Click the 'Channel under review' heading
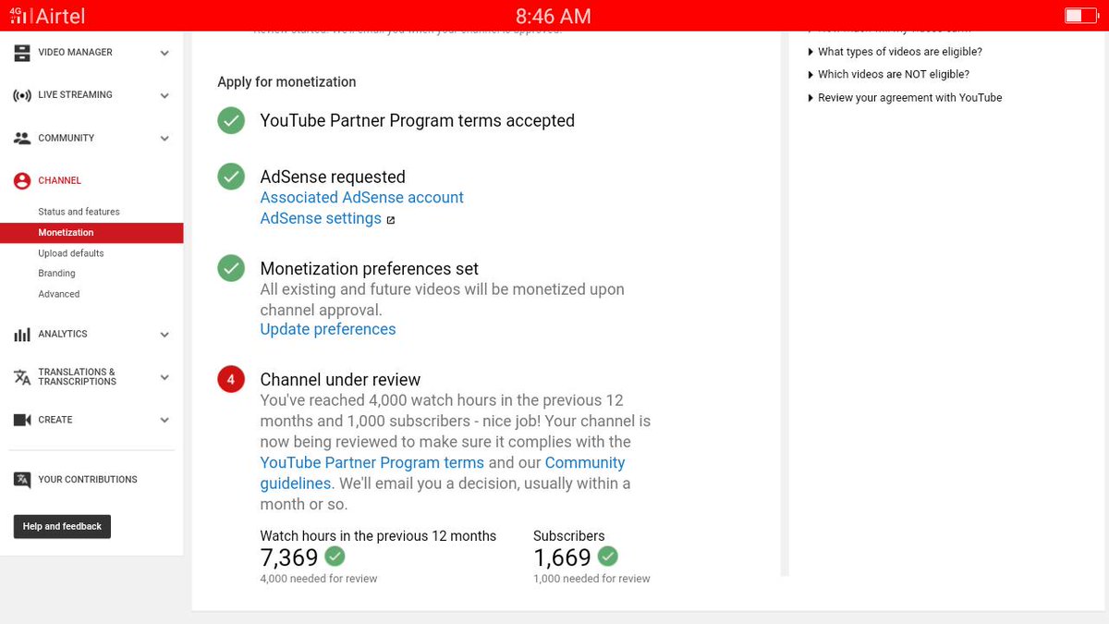This screenshot has height=624, width=1109. [x=340, y=380]
